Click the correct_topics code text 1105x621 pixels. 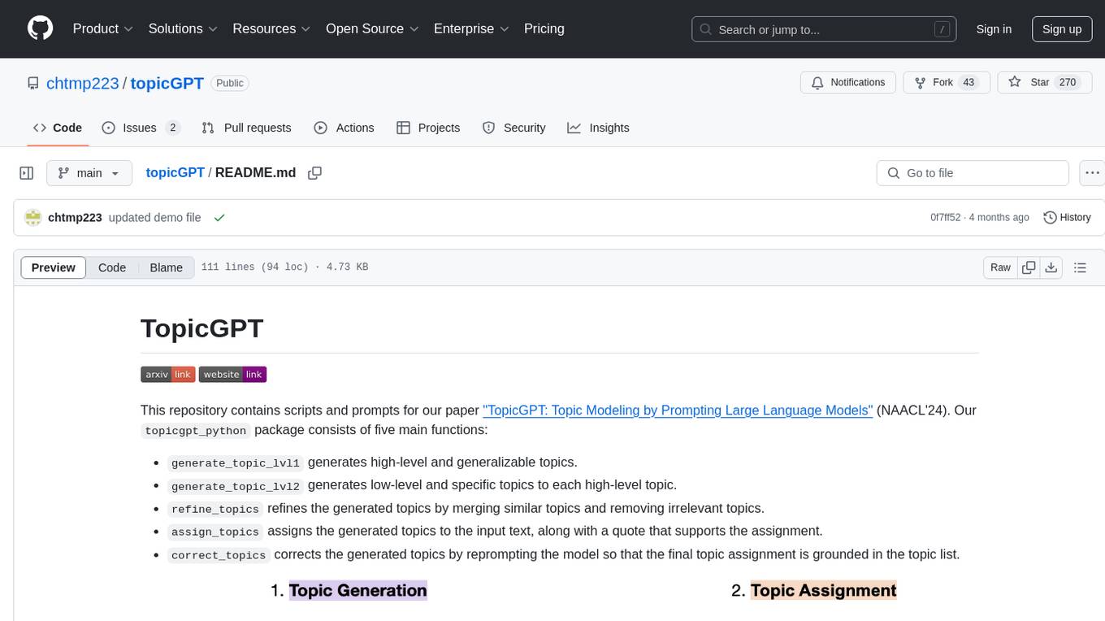(219, 555)
